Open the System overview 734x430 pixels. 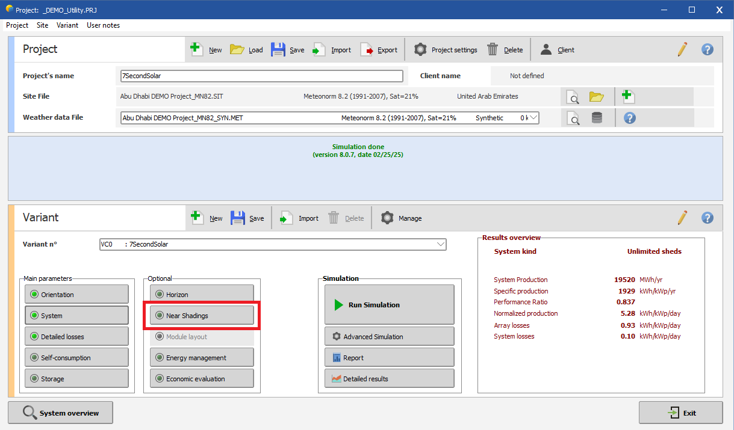click(60, 413)
